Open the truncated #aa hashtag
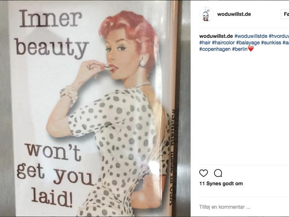 [286, 43]
